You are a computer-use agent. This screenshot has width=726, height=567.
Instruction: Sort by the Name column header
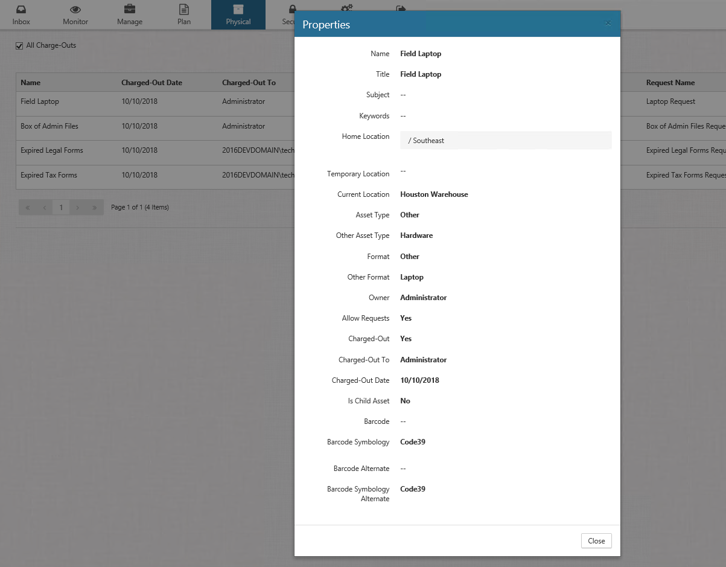tap(31, 83)
